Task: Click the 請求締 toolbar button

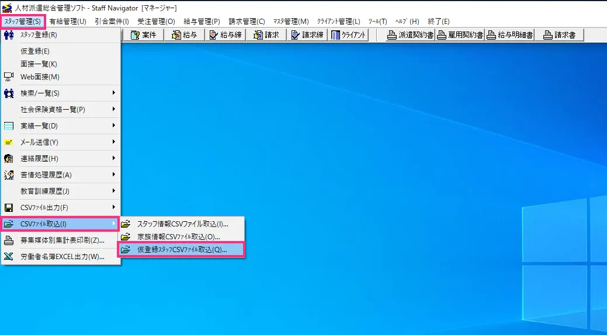Action: [x=307, y=35]
